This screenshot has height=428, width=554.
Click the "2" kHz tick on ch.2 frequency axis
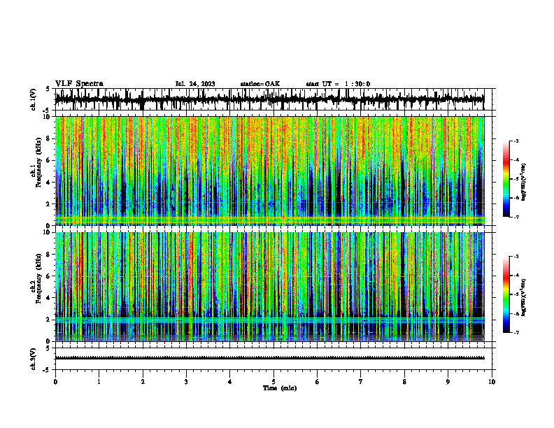tap(49, 320)
